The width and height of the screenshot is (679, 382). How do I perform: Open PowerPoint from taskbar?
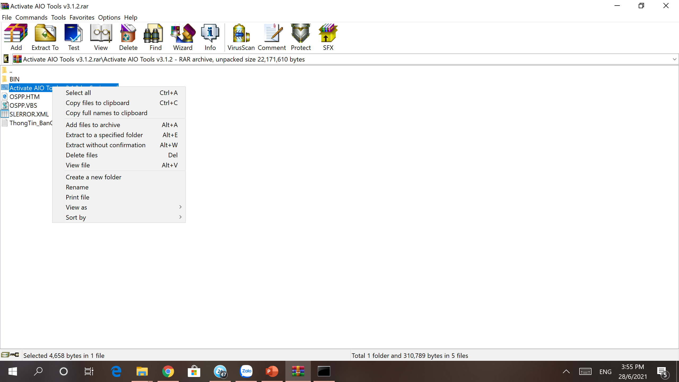click(x=272, y=371)
